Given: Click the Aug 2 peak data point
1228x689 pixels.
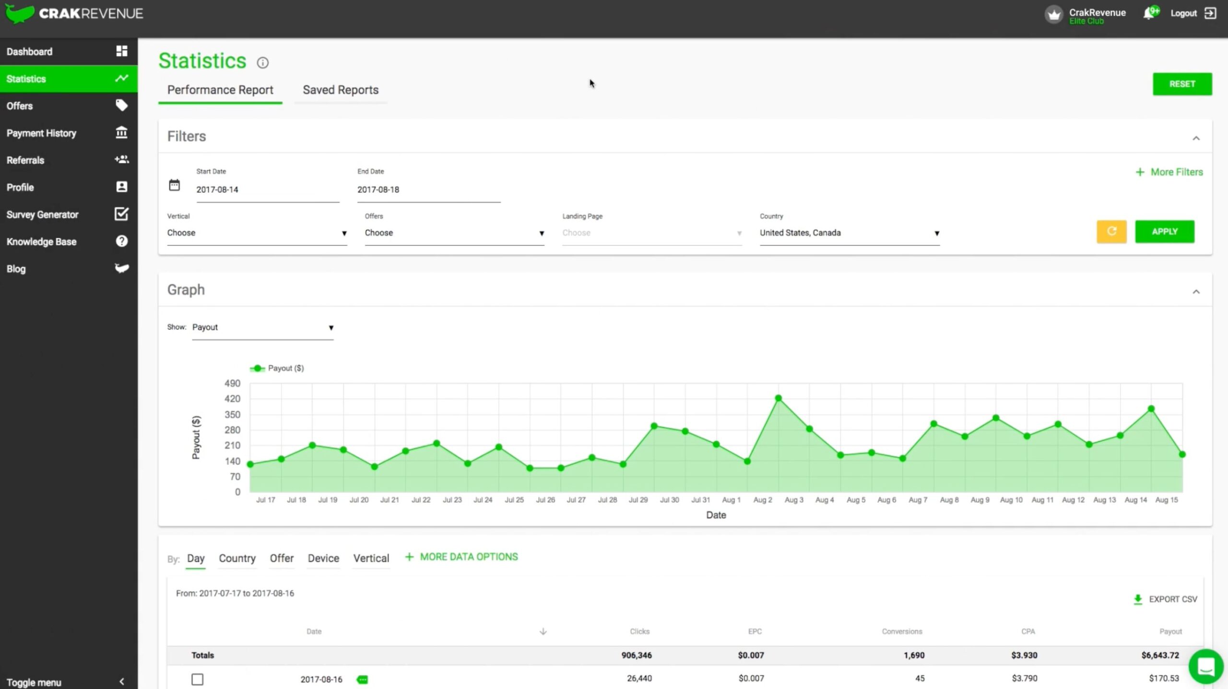Looking at the screenshot, I should tap(778, 398).
